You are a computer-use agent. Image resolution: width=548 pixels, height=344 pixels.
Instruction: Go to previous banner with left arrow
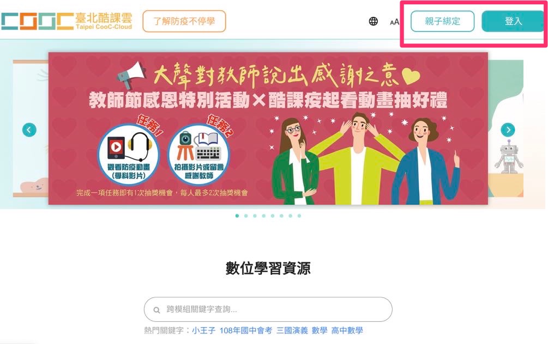click(x=29, y=130)
